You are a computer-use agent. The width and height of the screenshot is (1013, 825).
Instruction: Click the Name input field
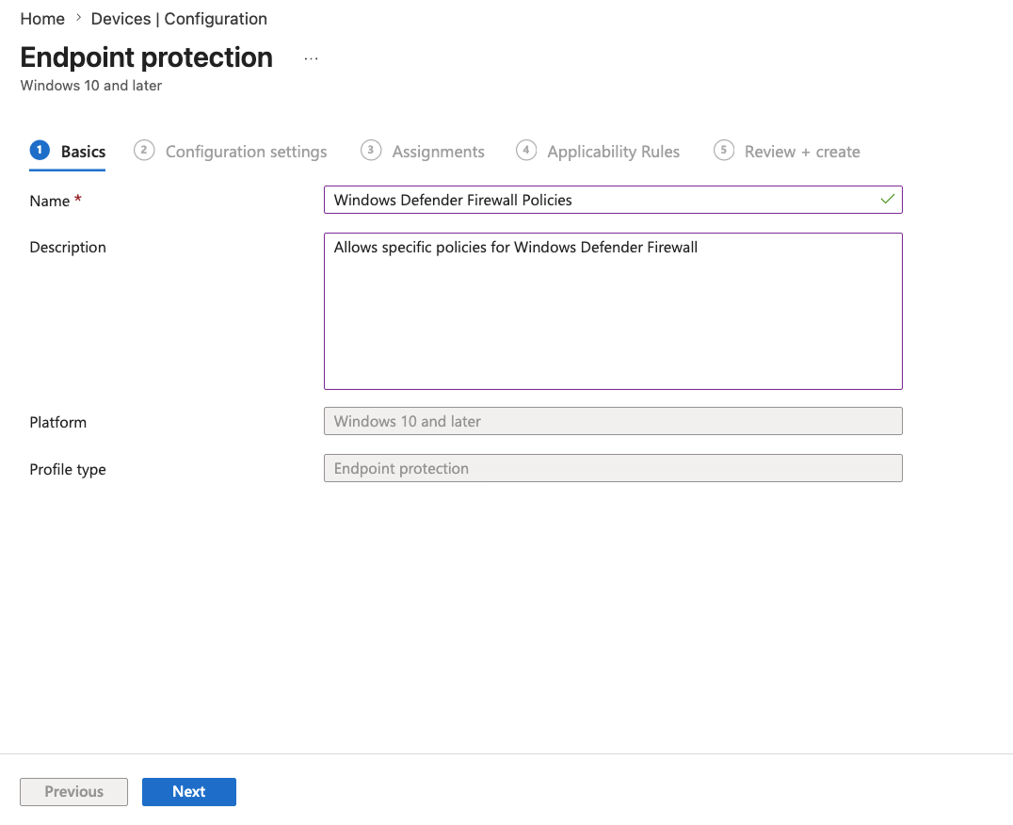tap(613, 200)
